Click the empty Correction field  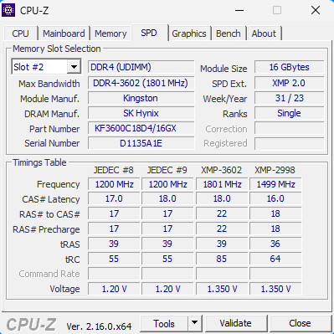tap(290, 128)
